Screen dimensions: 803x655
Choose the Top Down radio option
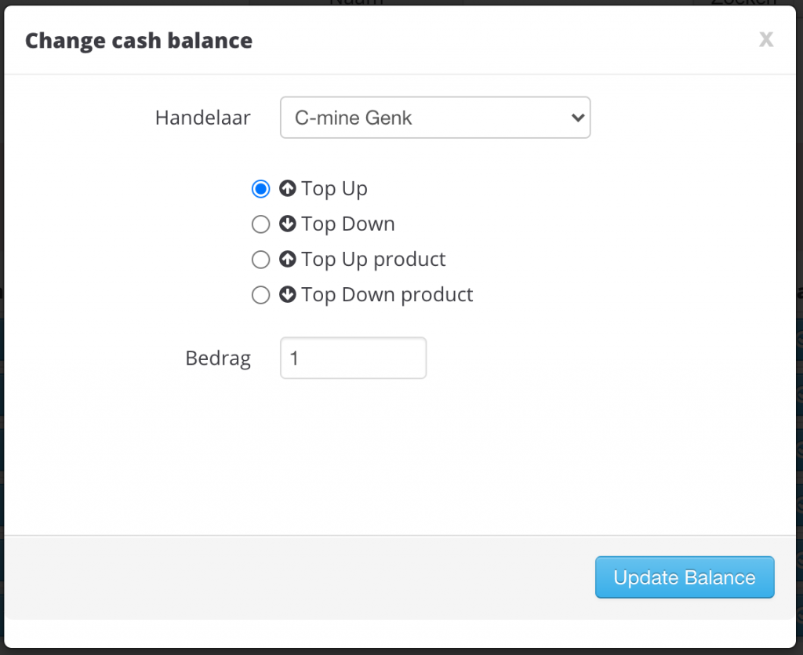click(x=260, y=224)
